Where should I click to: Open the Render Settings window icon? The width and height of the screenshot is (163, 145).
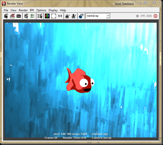pyautogui.click(x=40, y=16)
